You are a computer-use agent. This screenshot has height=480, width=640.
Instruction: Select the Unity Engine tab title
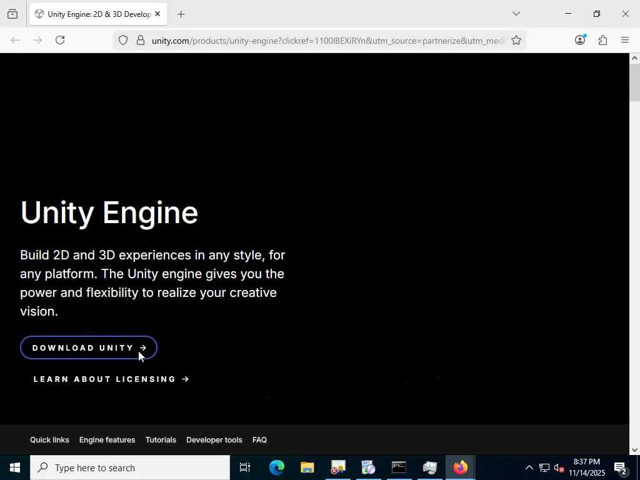(99, 14)
